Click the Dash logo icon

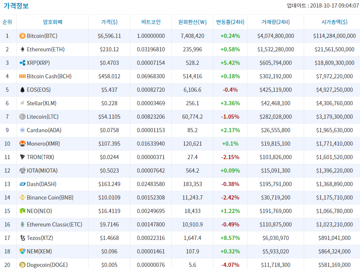point(22,184)
